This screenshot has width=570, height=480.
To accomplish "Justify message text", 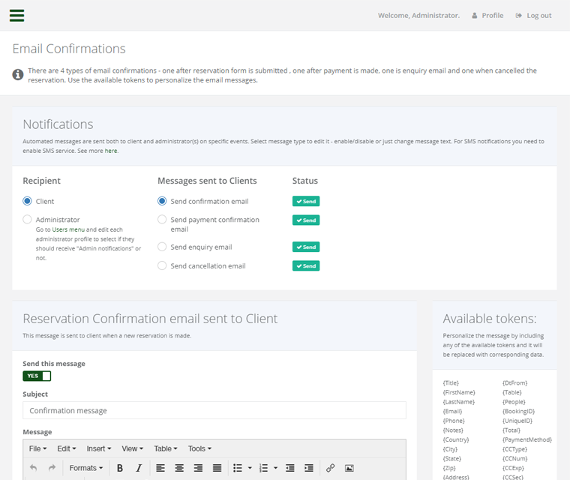I will (217, 468).
